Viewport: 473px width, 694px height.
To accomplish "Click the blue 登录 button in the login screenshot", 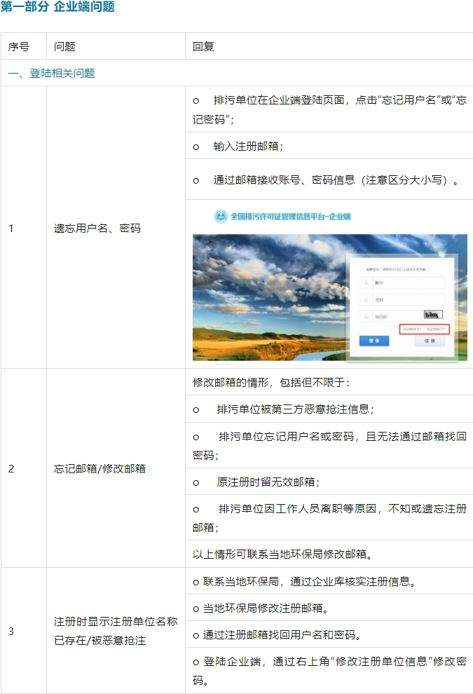I will click(374, 341).
